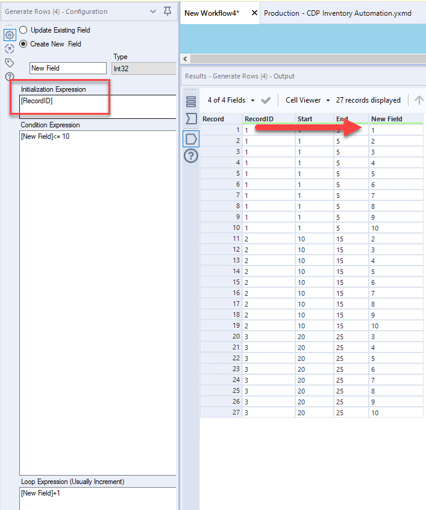Open the configuration gear icon tab
This screenshot has width=426, height=510.
10,35
